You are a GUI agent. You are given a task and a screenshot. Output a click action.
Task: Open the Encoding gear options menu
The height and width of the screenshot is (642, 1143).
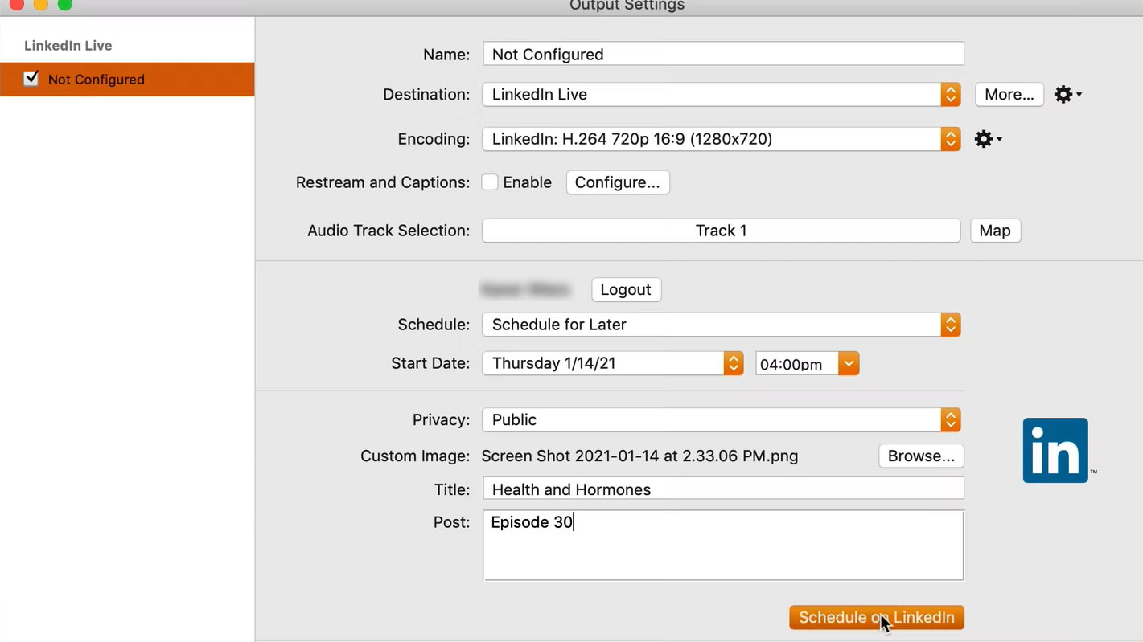989,139
